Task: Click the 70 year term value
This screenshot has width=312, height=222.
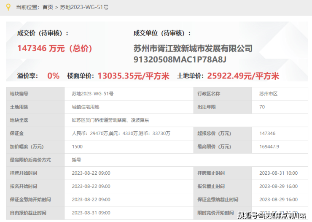Action: click(x=262, y=107)
